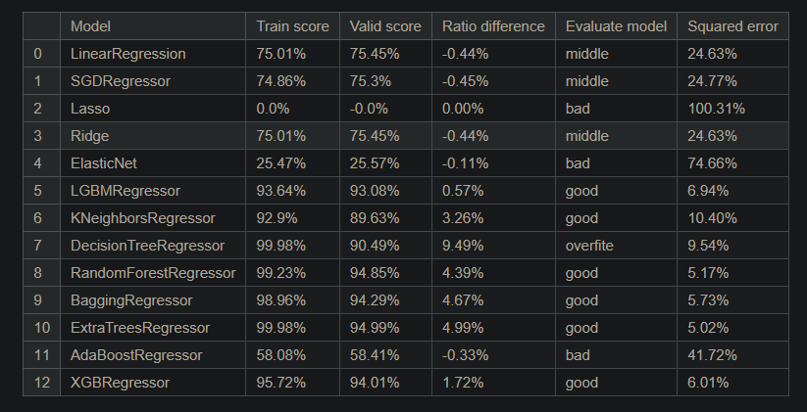Select the ExtraTreesRegressor model cell
Viewport: 807px width, 412px height.
click(141, 328)
